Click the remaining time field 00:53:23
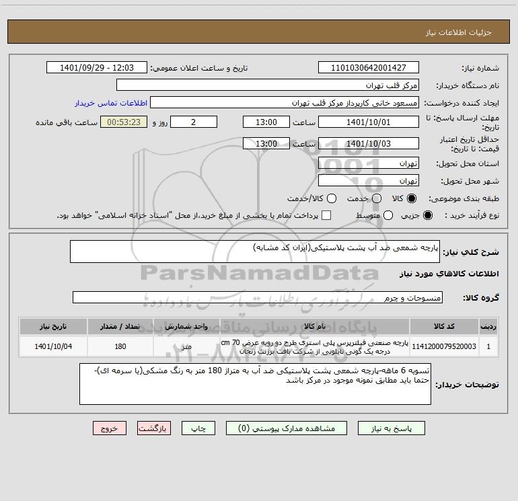 point(124,122)
